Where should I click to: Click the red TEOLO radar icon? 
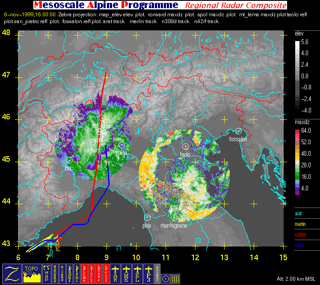coord(92,274)
